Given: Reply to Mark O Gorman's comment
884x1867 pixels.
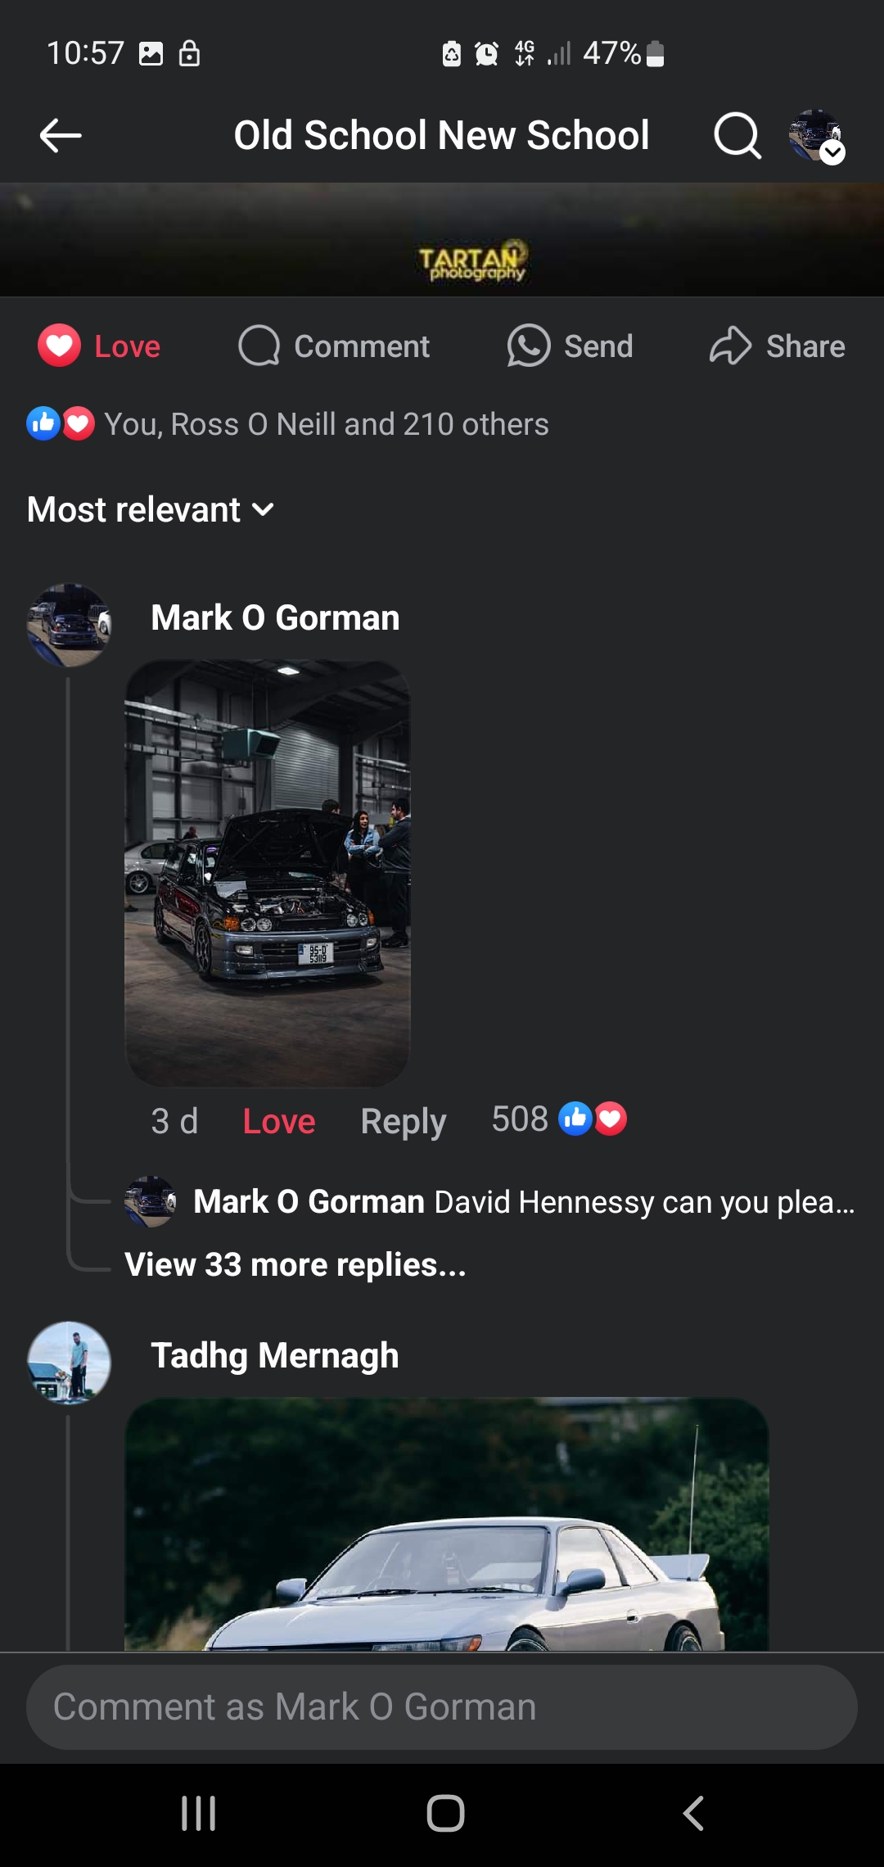Looking at the screenshot, I should tap(404, 1121).
